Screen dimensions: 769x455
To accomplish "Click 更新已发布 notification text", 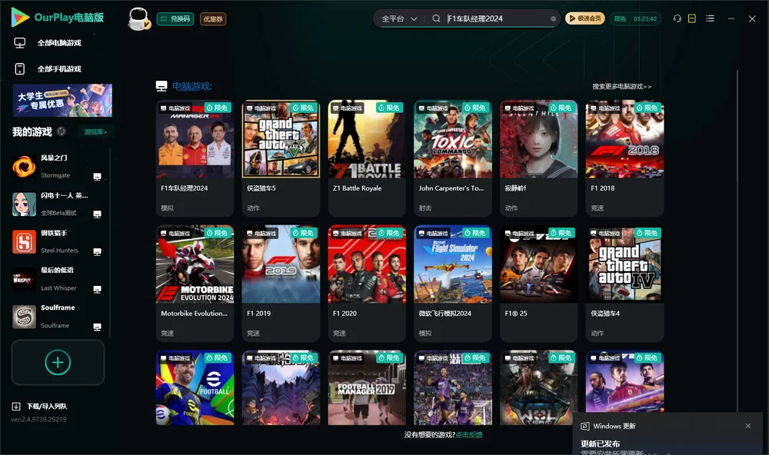I will coord(601,443).
